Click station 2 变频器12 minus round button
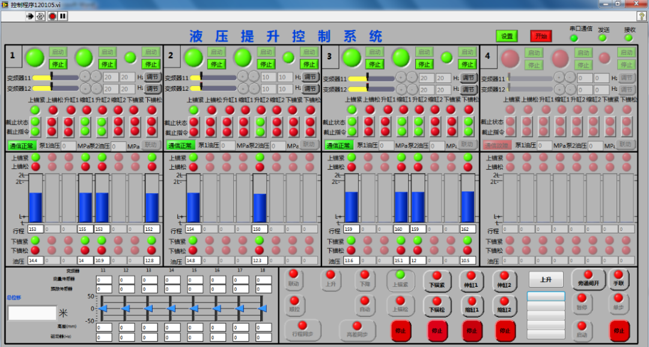This screenshot has height=347, width=649. click(254, 88)
